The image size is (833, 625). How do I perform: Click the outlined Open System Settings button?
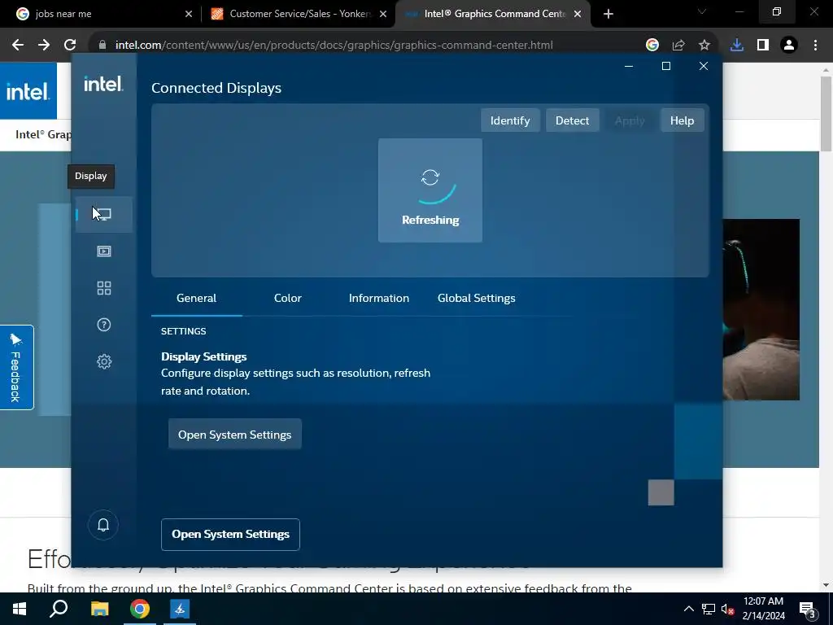[x=230, y=534]
